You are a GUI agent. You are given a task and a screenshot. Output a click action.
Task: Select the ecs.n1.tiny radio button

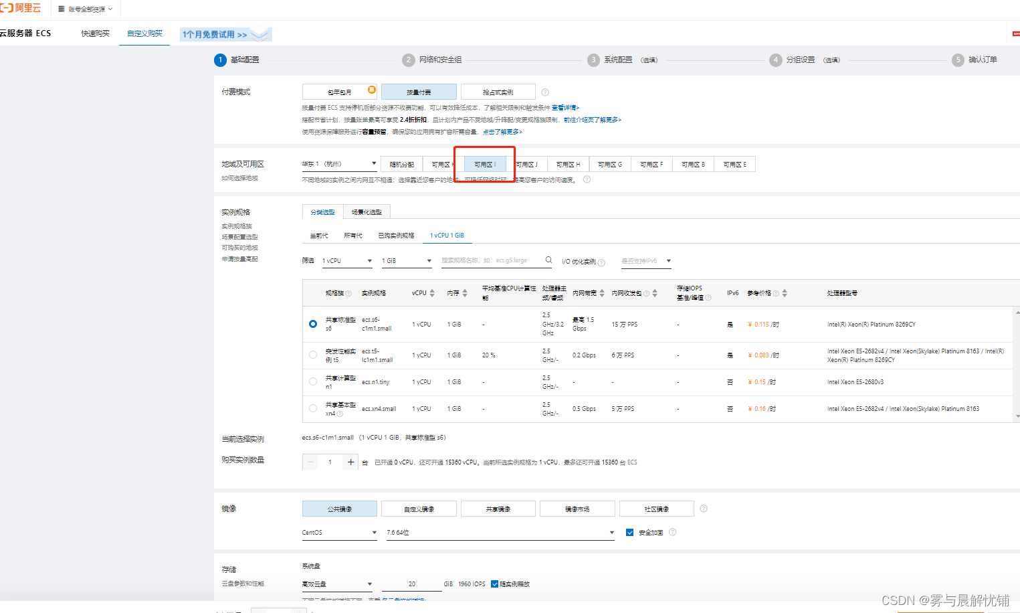(313, 381)
